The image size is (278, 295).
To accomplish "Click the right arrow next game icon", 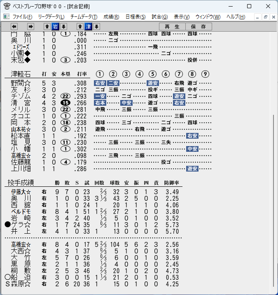I will click(x=30, y=26).
